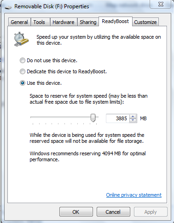This screenshot has height=223, width=174.
Task: Switch to the Hardware tab
Action: pos(64,22)
